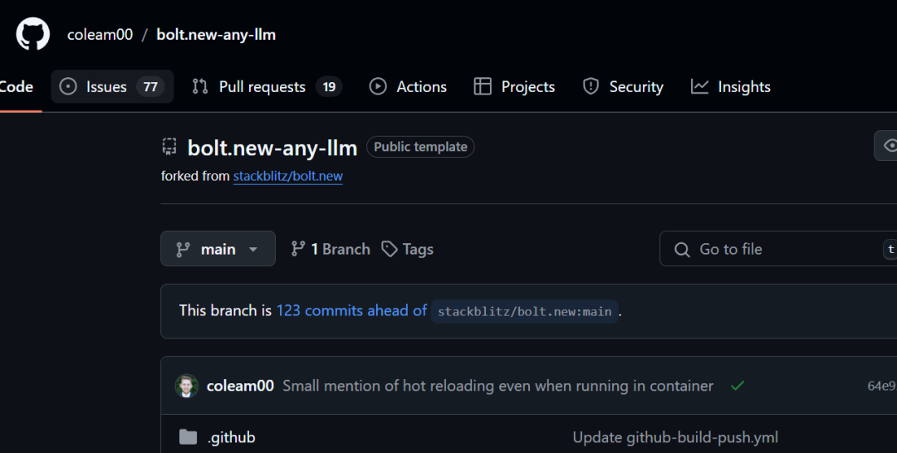Click the green commit status checkmark

pos(737,386)
